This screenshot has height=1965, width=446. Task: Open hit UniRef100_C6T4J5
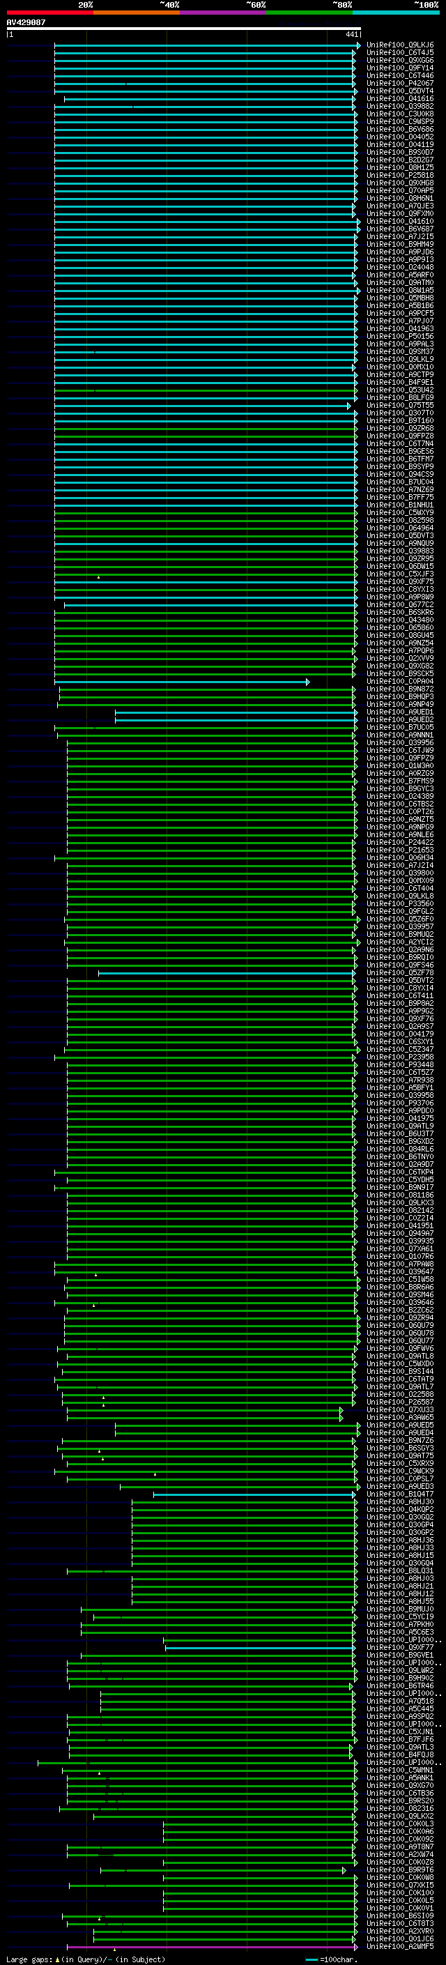(400, 53)
